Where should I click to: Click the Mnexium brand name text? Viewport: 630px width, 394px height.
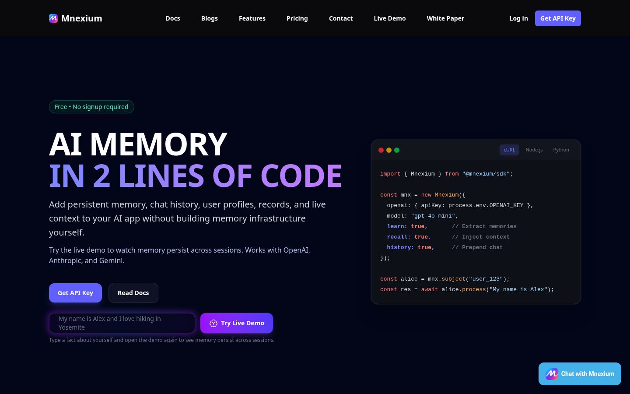pyautogui.click(x=82, y=18)
